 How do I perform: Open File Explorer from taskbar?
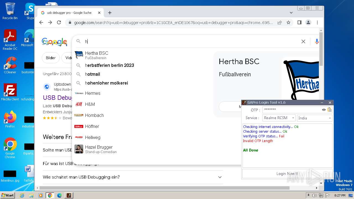tap(31, 195)
